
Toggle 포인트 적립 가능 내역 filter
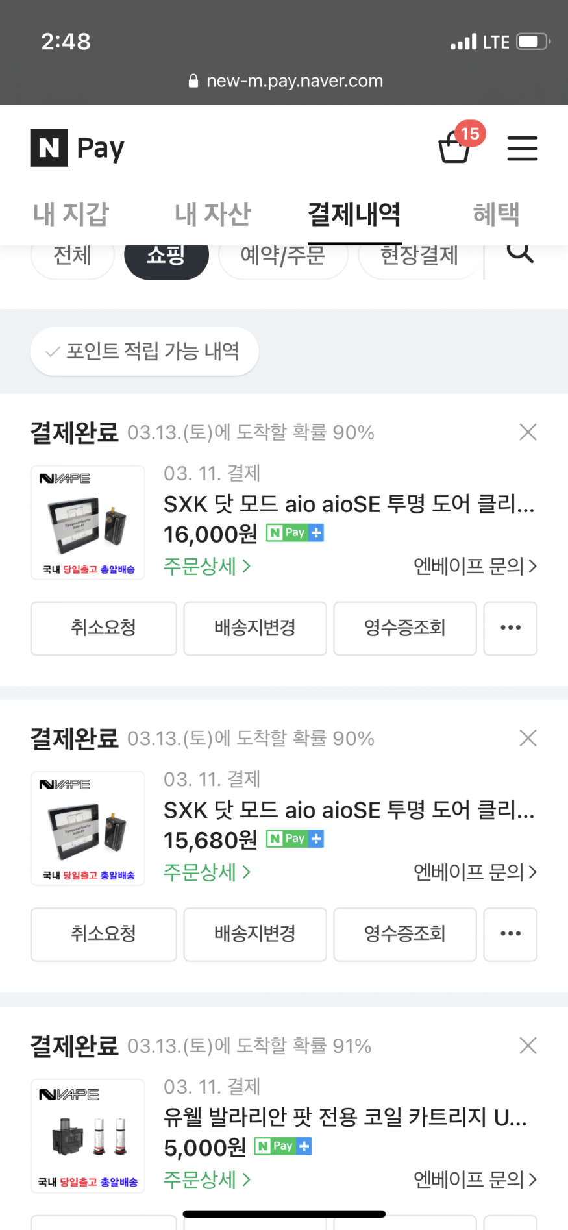(x=144, y=351)
